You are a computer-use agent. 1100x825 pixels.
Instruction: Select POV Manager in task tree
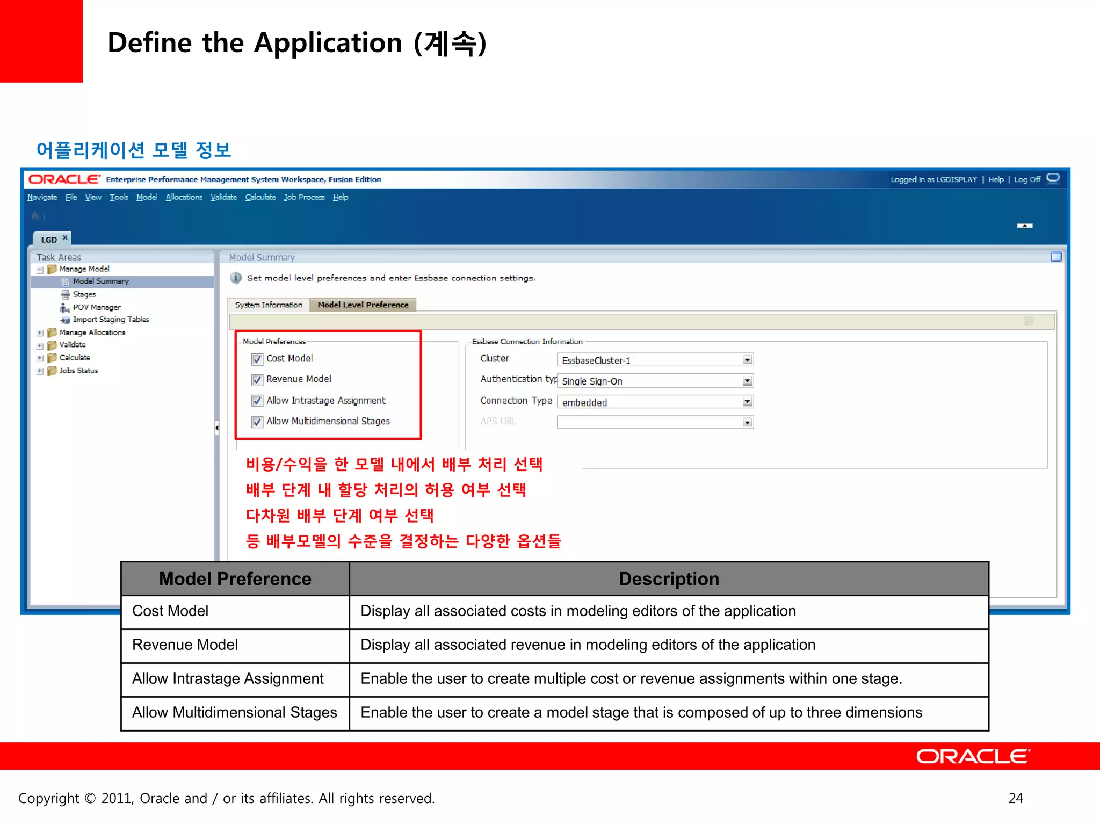point(97,307)
